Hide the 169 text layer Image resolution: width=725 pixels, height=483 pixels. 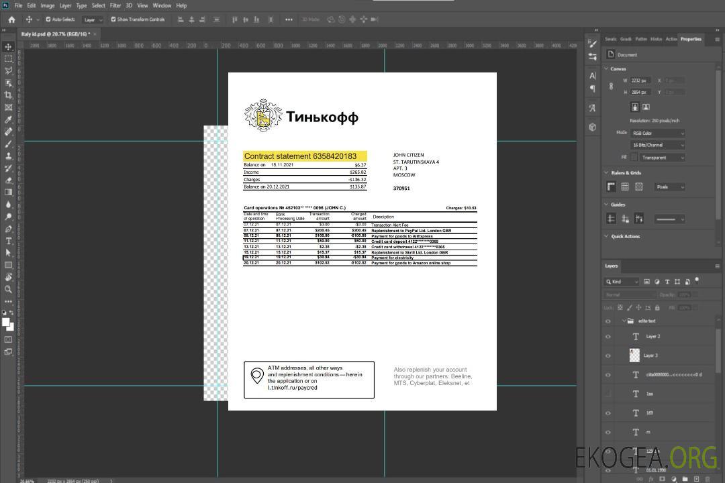[x=608, y=413]
